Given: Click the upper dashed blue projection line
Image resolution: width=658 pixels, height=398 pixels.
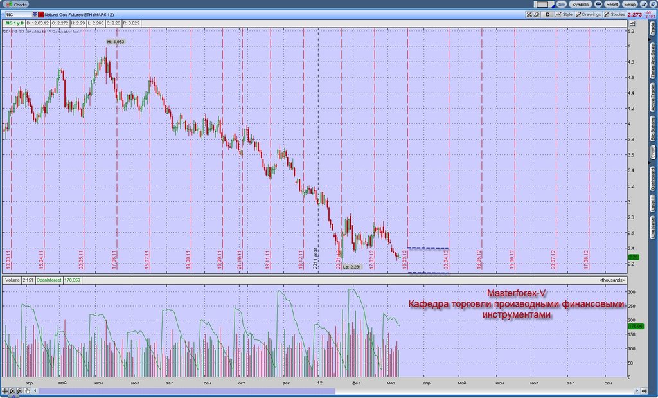Looking at the screenshot, I should tap(428, 248).
